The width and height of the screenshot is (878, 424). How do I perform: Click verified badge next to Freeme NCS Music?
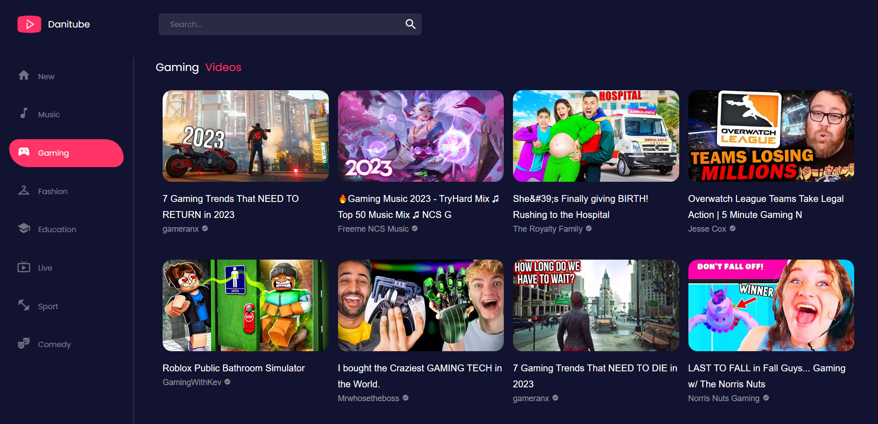coord(414,228)
